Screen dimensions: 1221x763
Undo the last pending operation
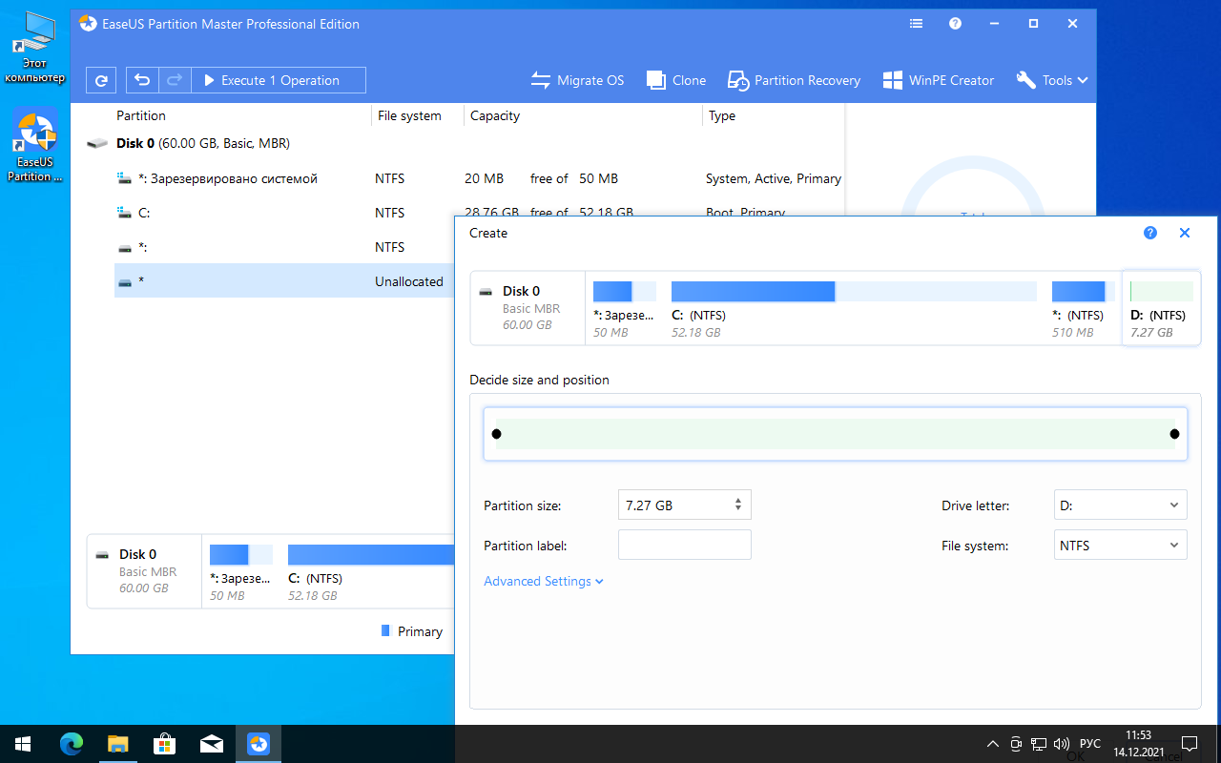pos(143,80)
